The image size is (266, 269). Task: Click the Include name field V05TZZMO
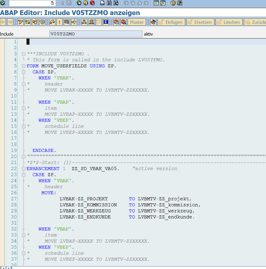pyautogui.click(x=96, y=34)
